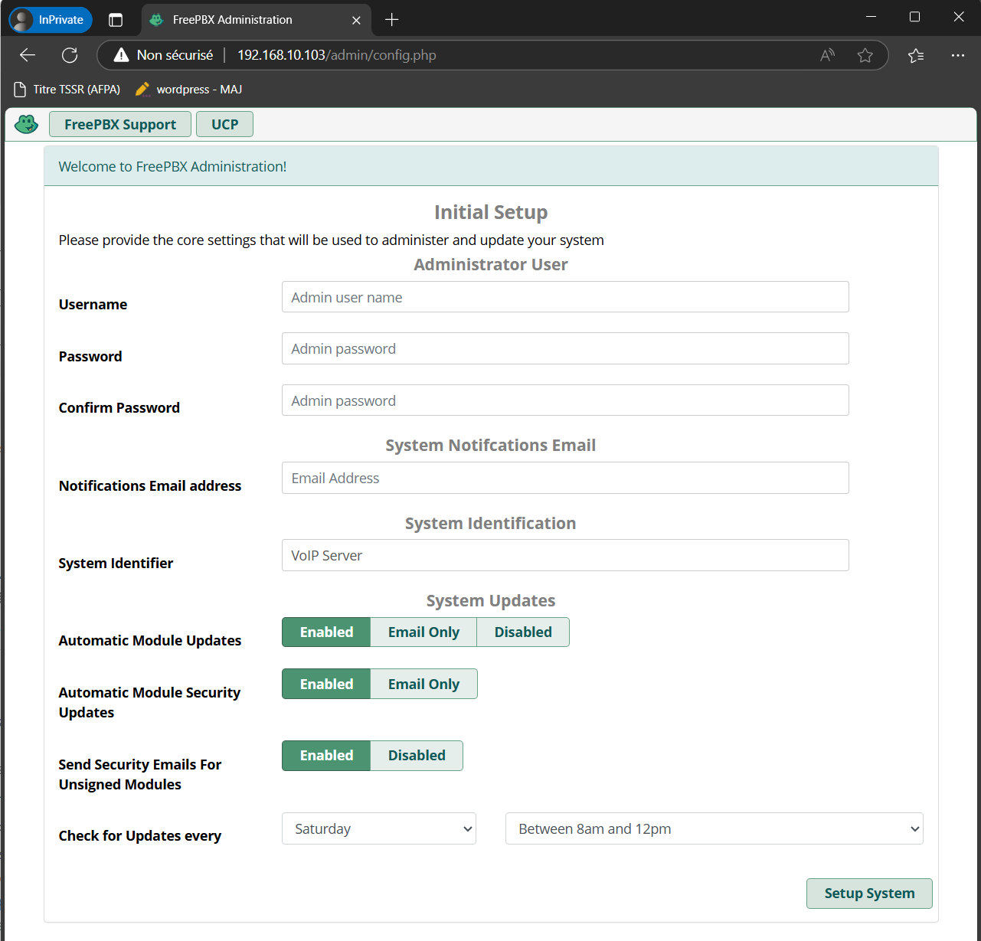Disable Send Security Emails For Unsigned Modules

(x=416, y=756)
